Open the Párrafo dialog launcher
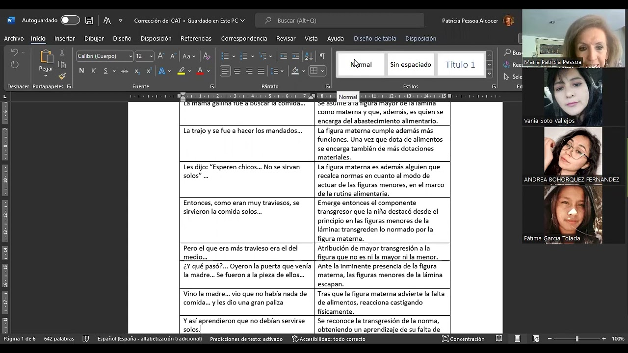Image resolution: width=628 pixels, height=353 pixels. pyautogui.click(x=328, y=87)
